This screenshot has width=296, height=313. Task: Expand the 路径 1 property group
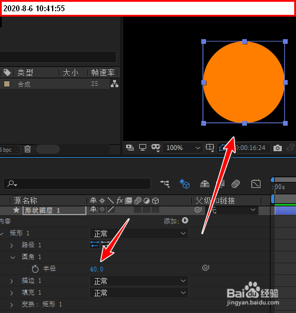coord(12,245)
